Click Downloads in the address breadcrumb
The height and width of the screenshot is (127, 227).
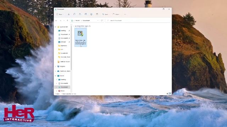click(x=86, y=20)
